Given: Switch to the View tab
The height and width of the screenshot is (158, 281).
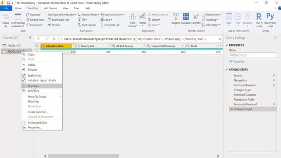Looking at the screenshot, I should [x=65, y=8].
